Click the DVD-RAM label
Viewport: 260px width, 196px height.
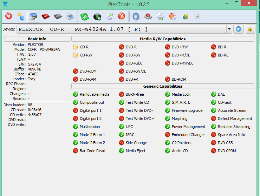click(88, 79)
